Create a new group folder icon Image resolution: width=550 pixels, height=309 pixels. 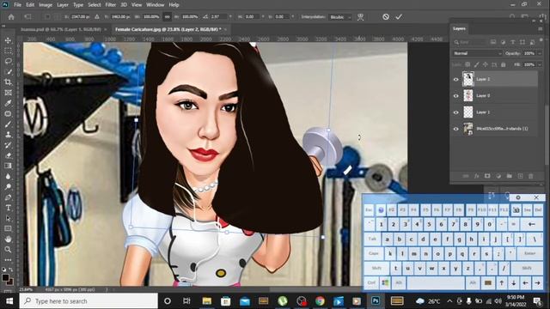[x=510, y=176]
